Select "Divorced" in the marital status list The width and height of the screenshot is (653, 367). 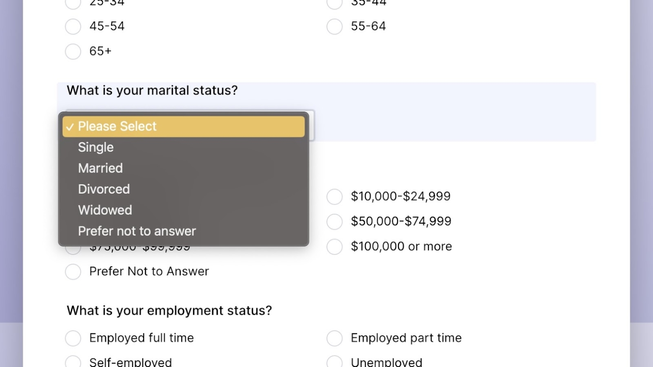[x=104, y=189]
